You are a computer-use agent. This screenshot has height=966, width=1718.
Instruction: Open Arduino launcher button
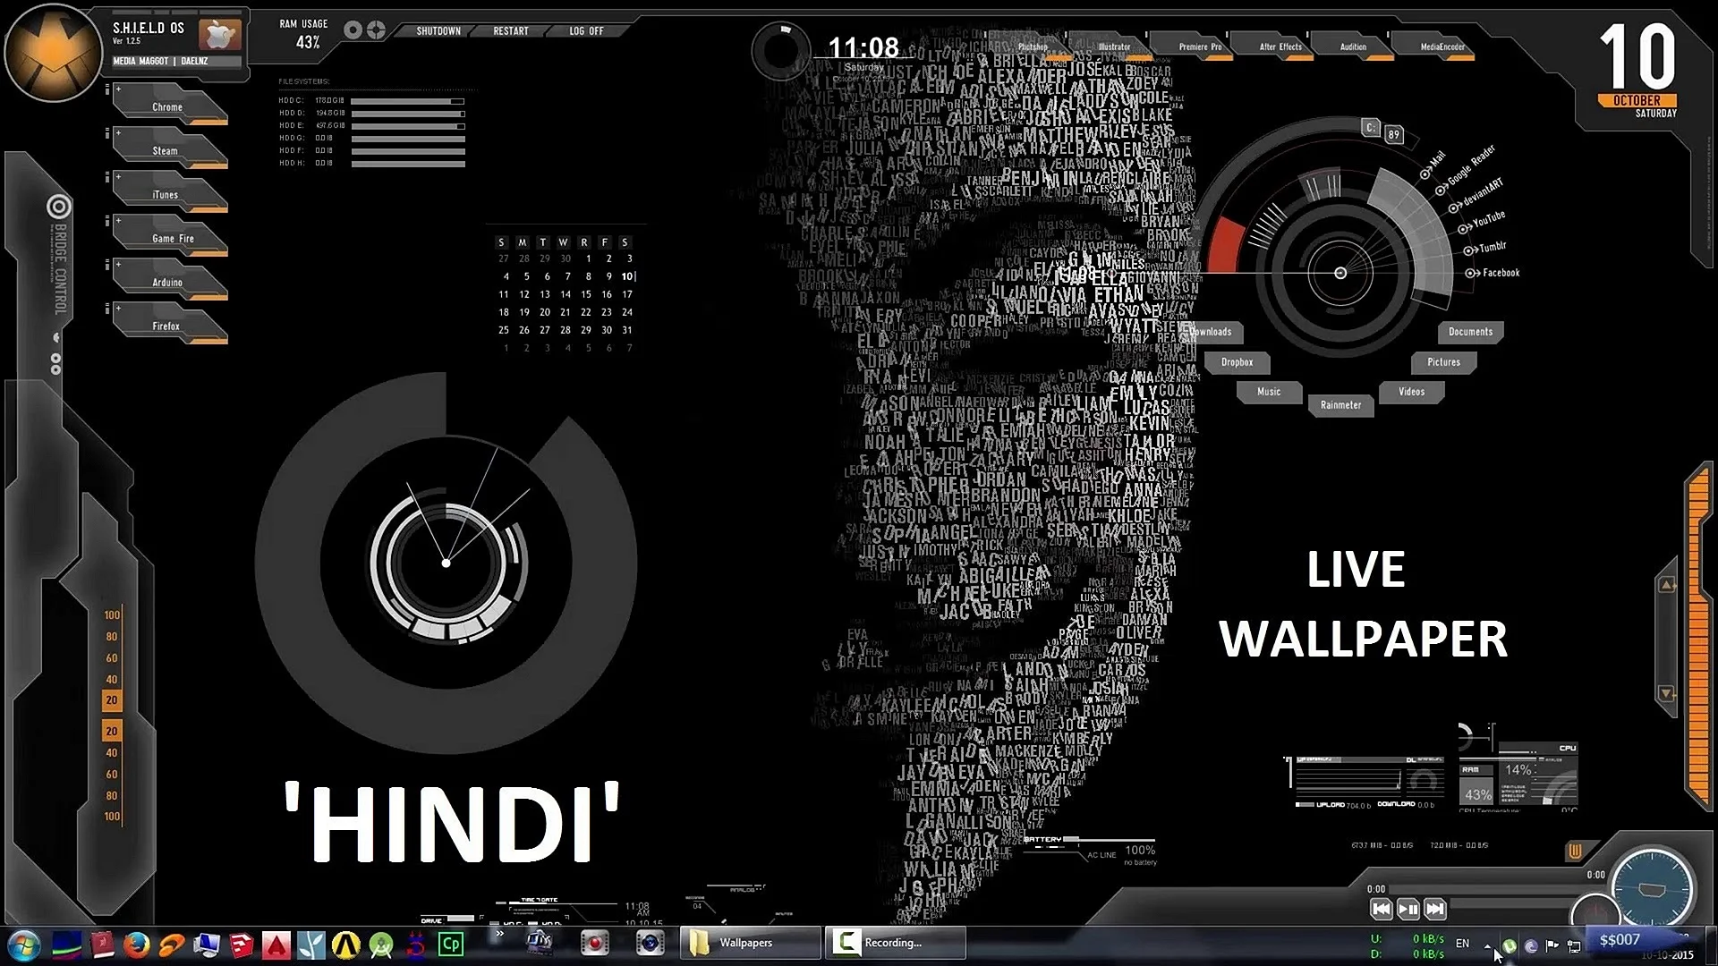[x=170, y=281]
